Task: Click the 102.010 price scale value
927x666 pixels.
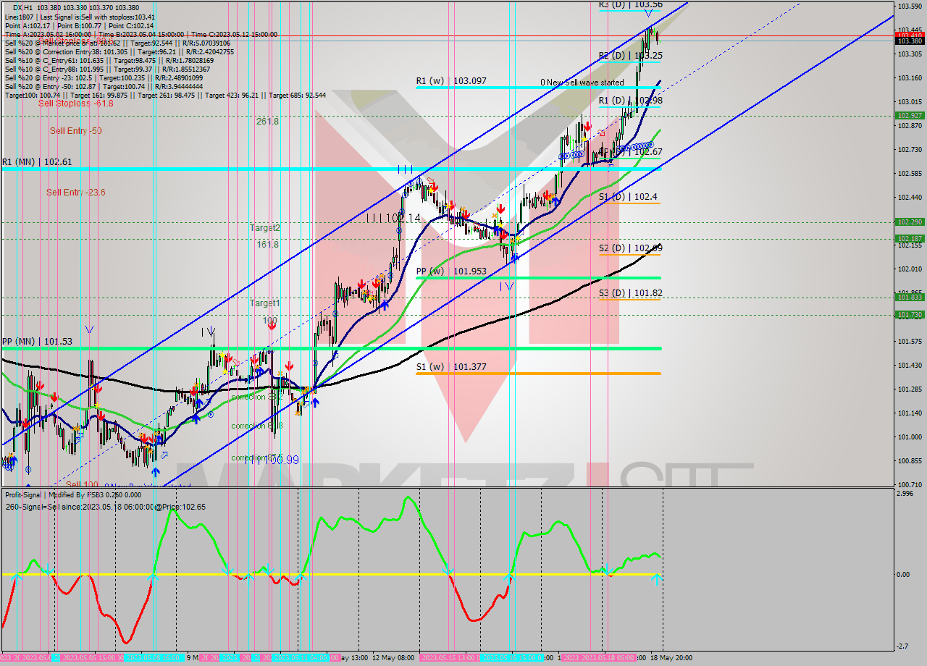Action: 910,269
